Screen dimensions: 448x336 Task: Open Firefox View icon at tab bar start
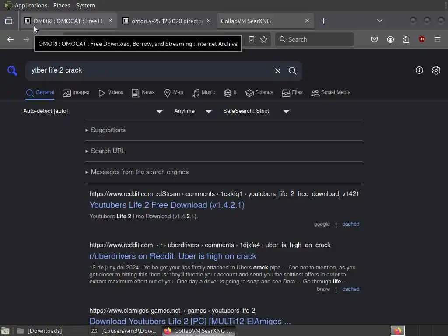tap(9, 21)
